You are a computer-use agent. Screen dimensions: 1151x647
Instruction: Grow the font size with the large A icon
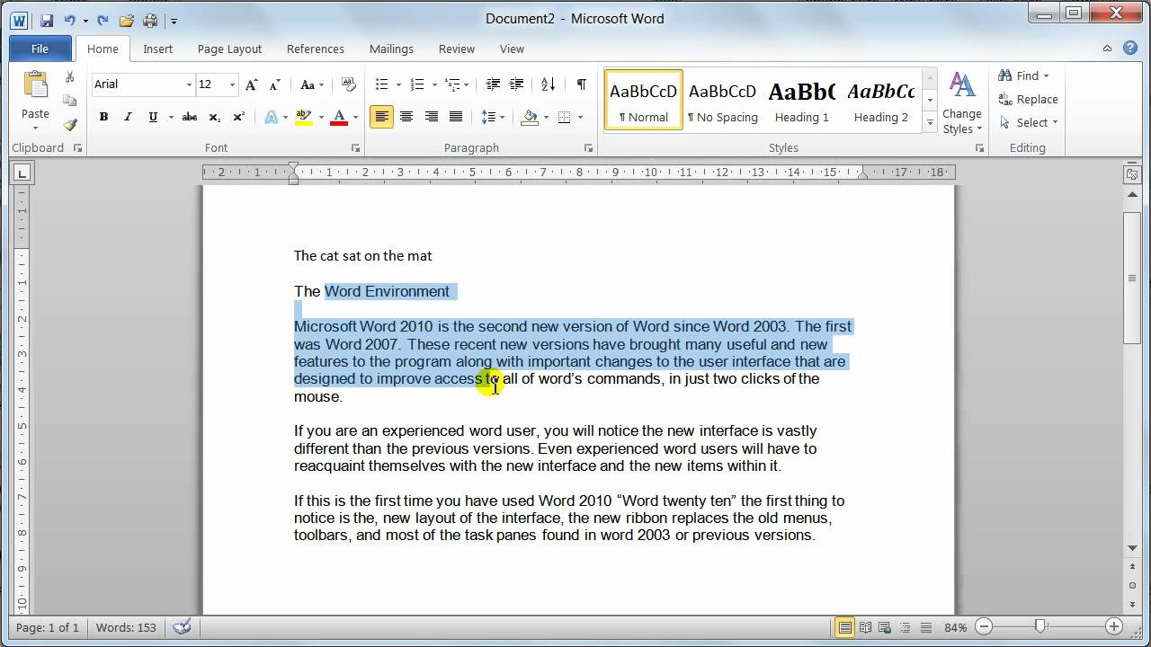pyautogui.click(x=251, y=84)
